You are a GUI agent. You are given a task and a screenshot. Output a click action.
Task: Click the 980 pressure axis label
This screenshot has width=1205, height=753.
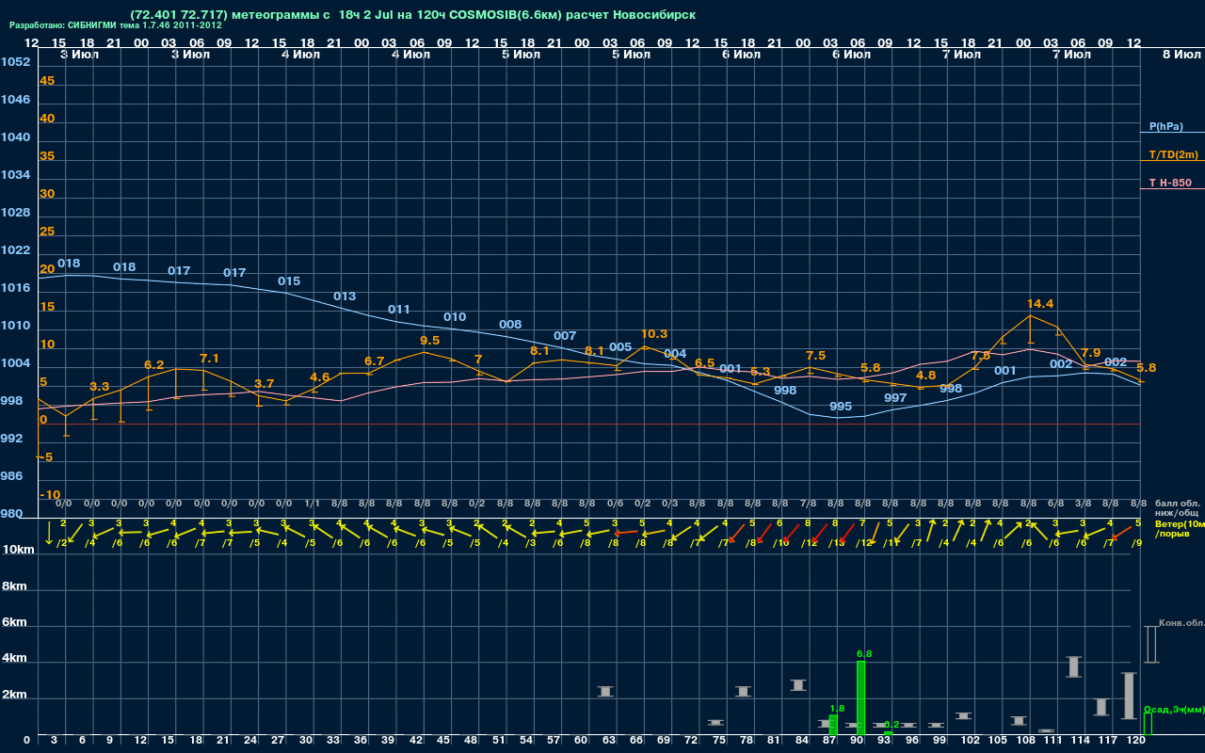[x=11, y=514]
